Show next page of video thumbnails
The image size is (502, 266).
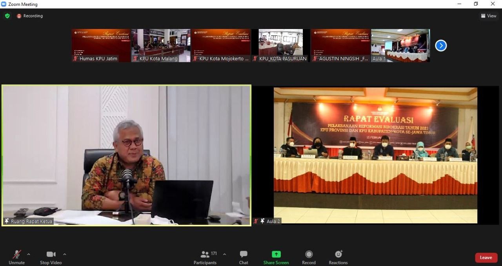(441, 46)
